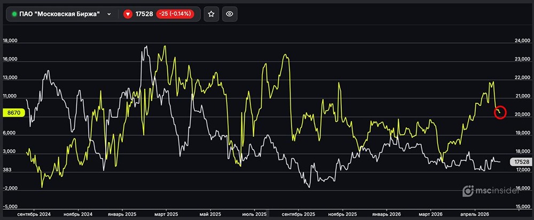The image size is (534, 220).
Task: Click the март 2025 date label
Action: click(166, 215)
